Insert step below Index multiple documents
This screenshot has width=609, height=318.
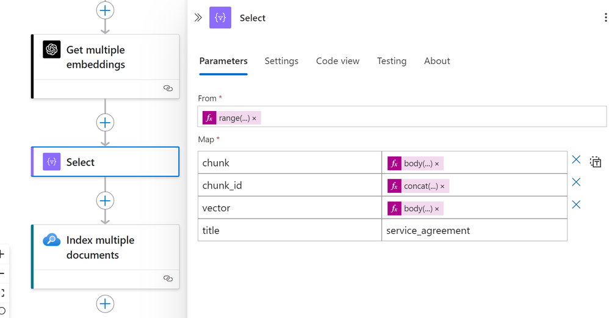point(105,303)
